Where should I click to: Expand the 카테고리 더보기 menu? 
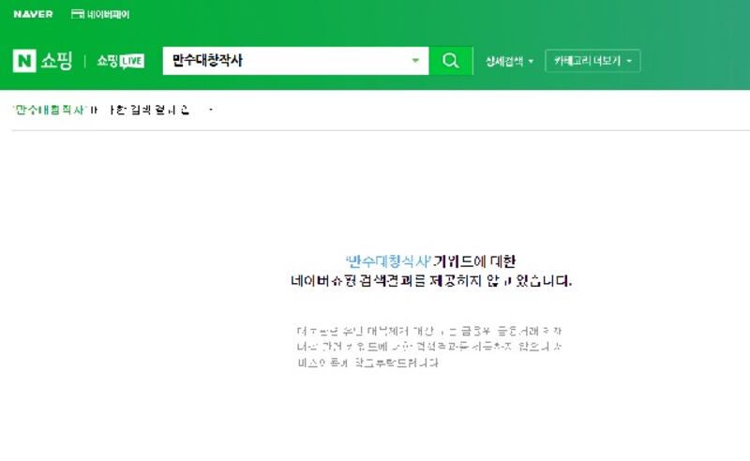point(592,61)
